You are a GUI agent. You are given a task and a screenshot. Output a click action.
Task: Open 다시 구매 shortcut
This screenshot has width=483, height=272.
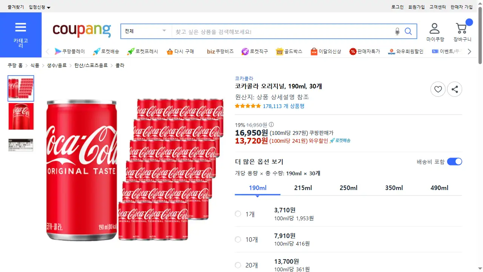180,51
